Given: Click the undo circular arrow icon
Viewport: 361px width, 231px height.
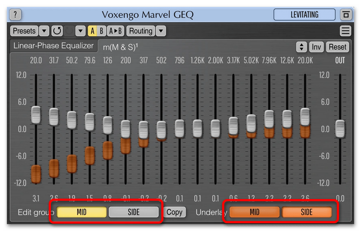Looking at the screenshot, I should [x=57, y=31].
